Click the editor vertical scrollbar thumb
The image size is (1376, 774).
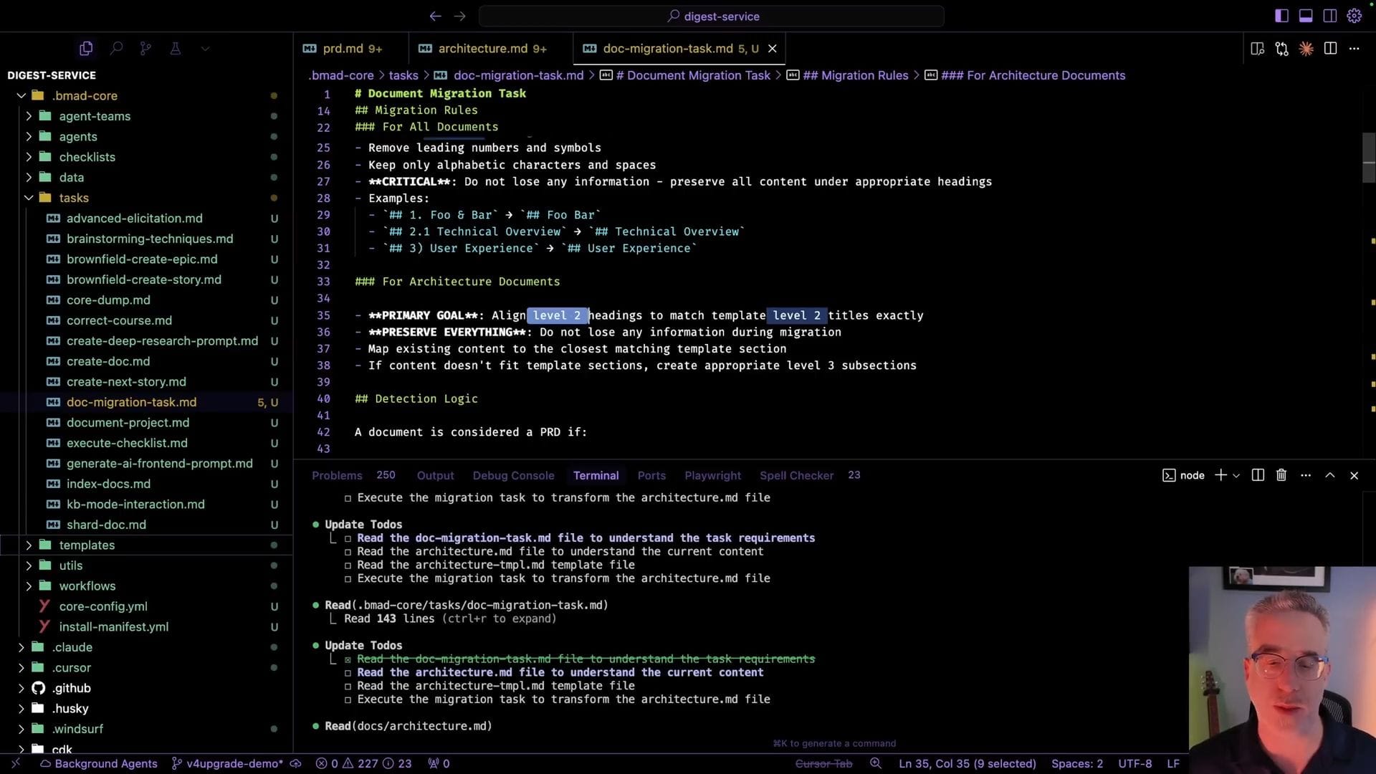pyautogui.click(x=1368, y=158)
